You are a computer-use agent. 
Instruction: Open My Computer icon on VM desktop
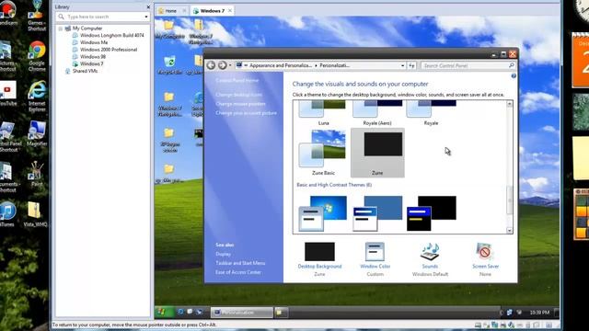(169, 29)
